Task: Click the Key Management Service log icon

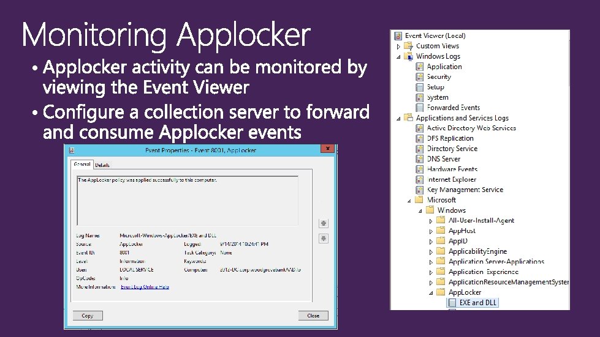Action: point(420,190)
